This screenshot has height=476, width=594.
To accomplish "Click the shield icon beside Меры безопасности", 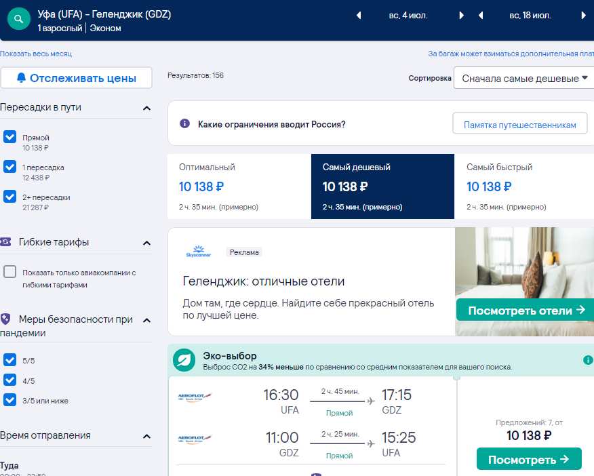I will pyautogui.click(x=5, y=319).
